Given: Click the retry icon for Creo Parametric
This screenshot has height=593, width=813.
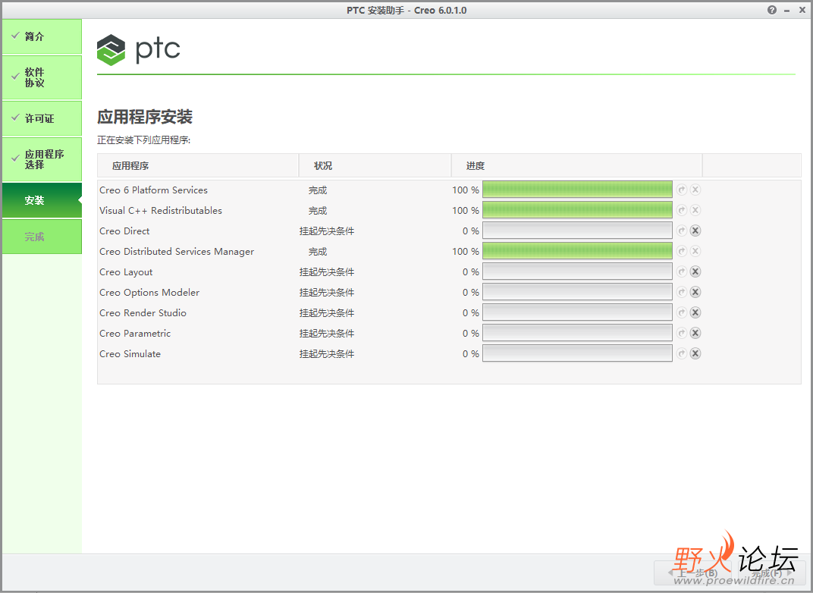Looking at the screenshot, I should 682,334.
